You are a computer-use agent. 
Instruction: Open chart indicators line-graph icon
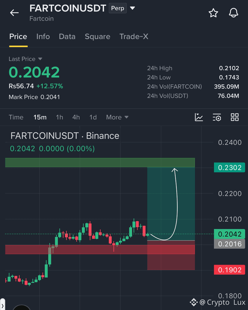point(199,117)
